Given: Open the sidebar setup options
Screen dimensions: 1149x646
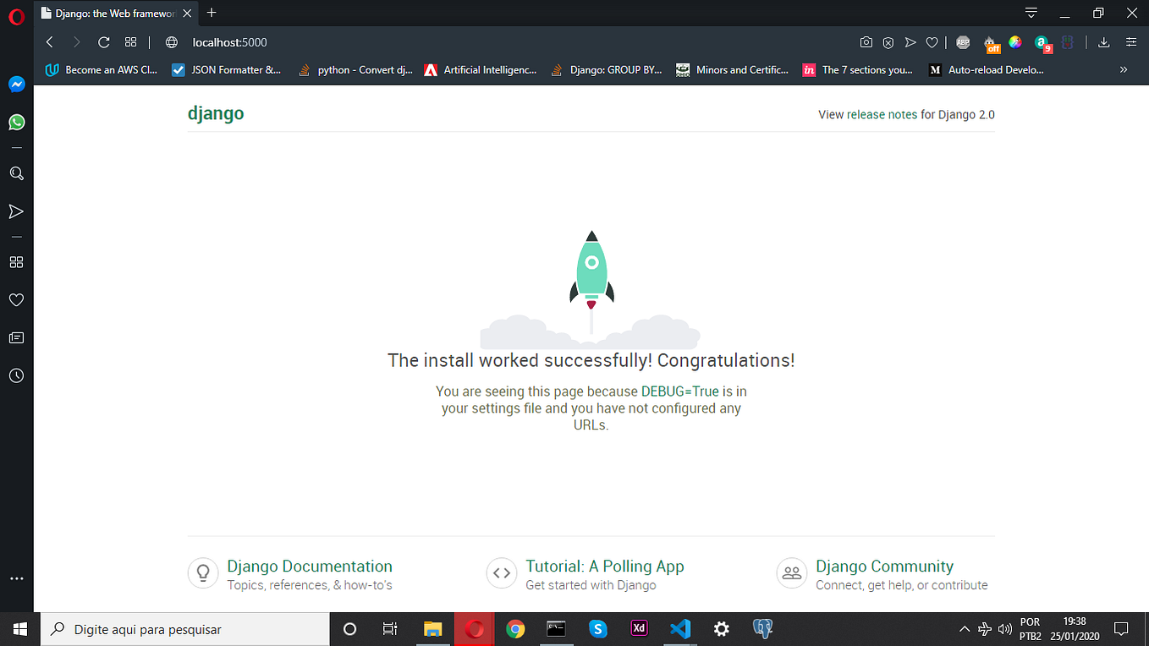Looking at the screenshot, I should [16, 578].
